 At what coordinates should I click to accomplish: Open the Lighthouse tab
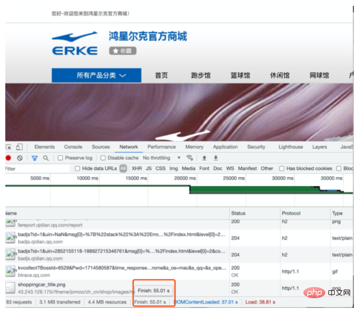point(291,147)
